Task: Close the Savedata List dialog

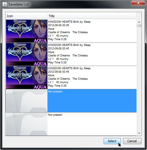Action: (x=138, y=3)
